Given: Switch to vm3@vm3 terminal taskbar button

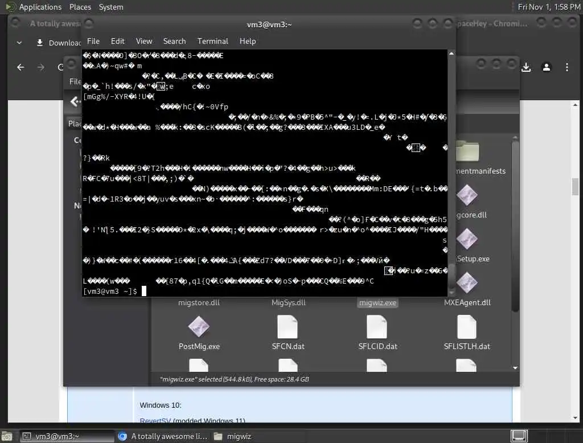Looking at the screenshot, I should [67, 436].
